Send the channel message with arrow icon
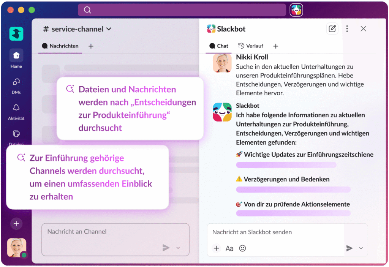The image size is (389, 267). [166, 247]
